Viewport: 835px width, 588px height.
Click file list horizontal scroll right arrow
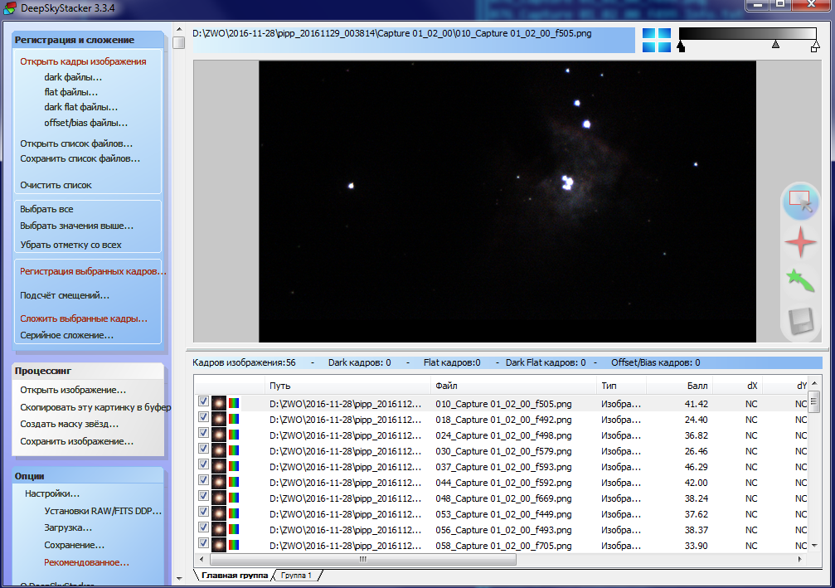800,559
